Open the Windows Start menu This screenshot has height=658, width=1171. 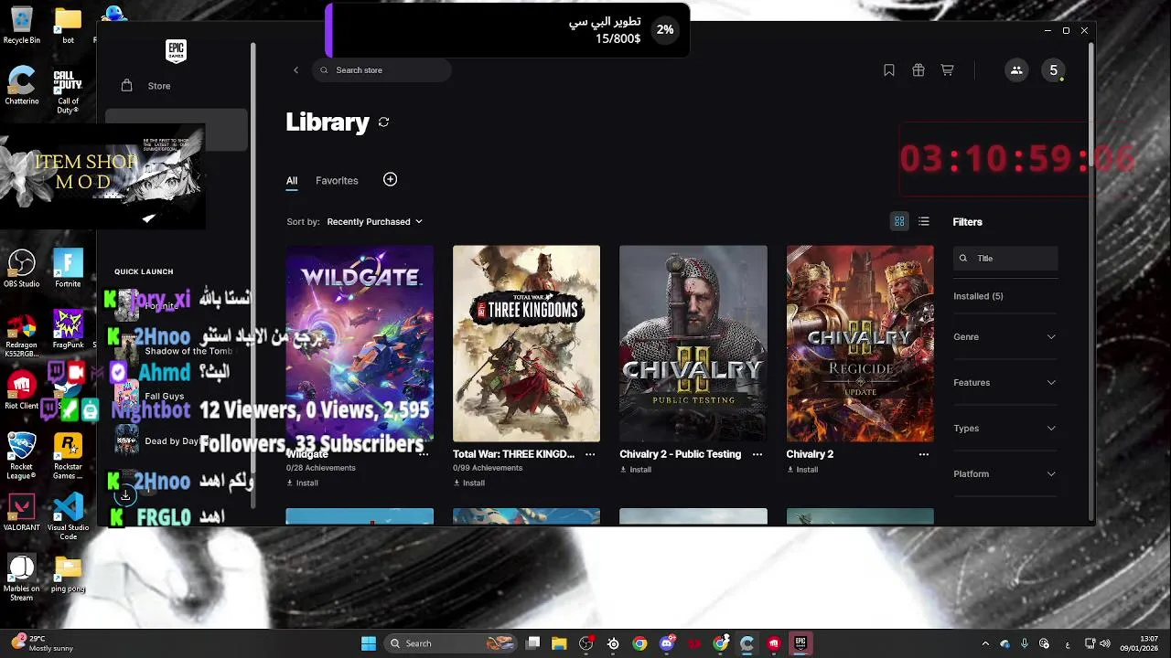[x=368, y=643]
